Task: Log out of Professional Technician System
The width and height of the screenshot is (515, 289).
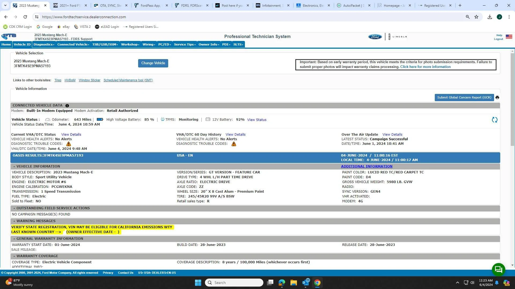Action: [x=498, y=39]
